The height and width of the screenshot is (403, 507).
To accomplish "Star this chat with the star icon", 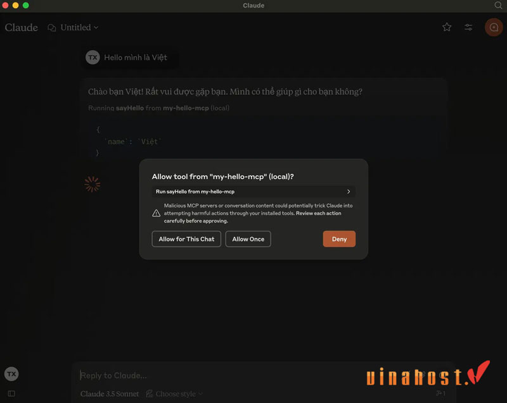I will click(x=447, y=27).
